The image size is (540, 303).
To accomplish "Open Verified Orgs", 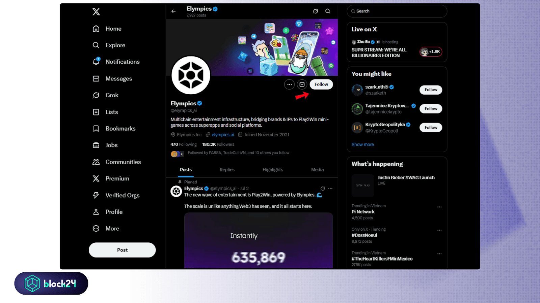I will click(116, 195).
